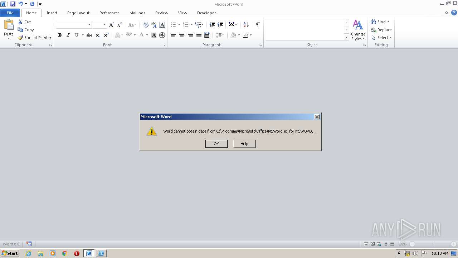Open the Change Styles menu

[x=358, y=30]
